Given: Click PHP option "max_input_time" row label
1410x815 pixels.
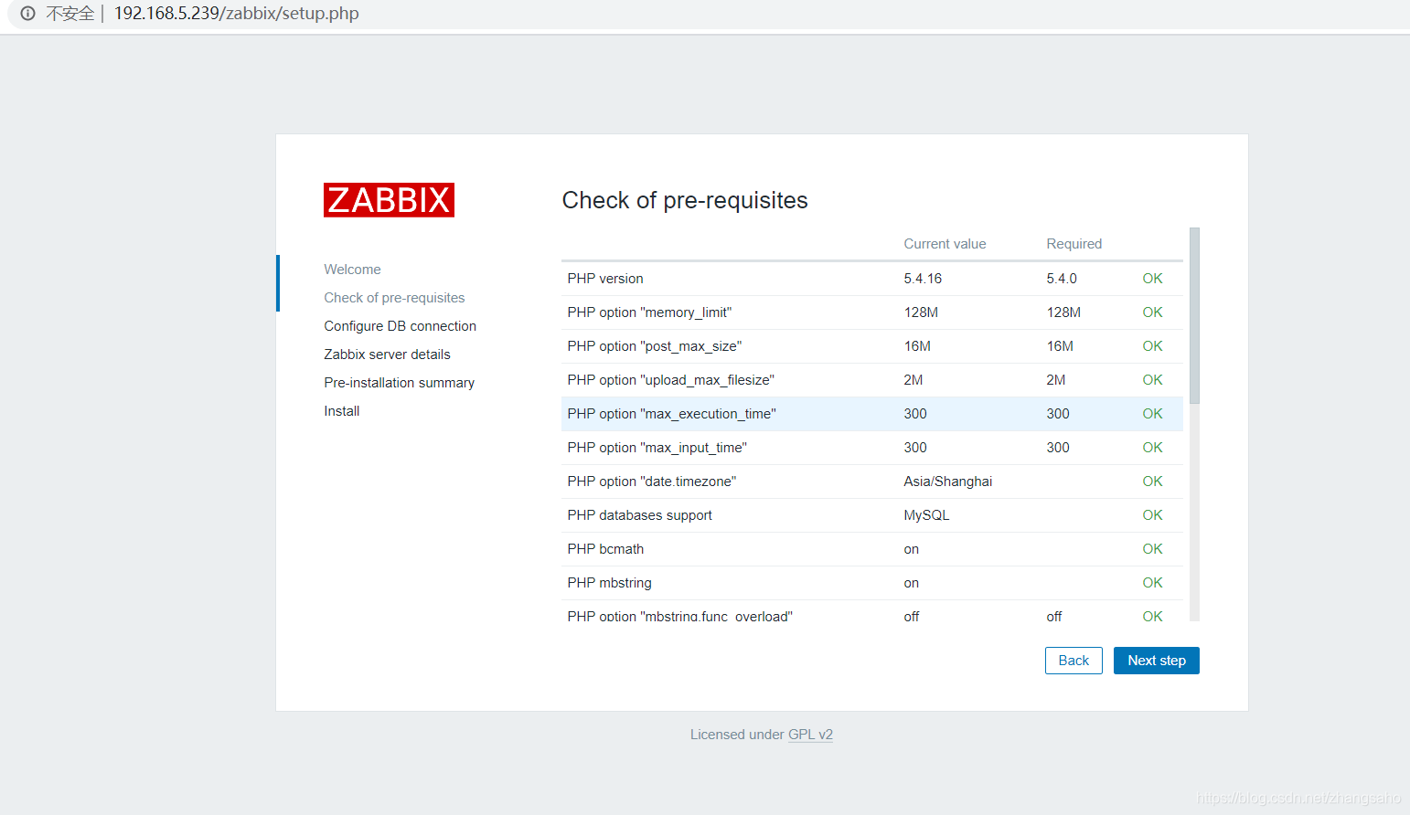Looking at the screenshot, I should 657,448.
